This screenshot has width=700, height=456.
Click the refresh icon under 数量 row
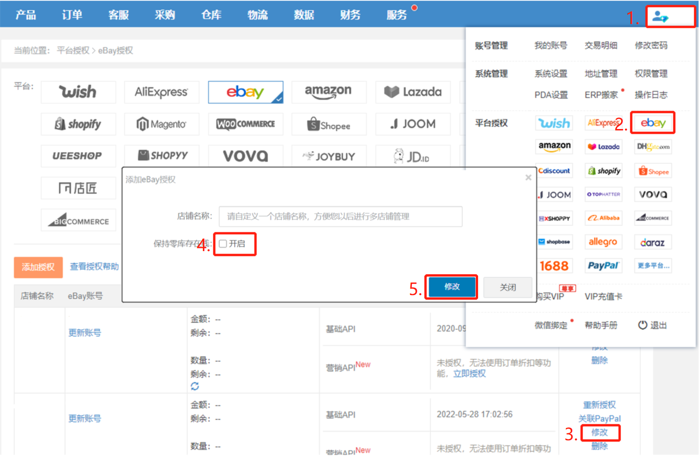(x=195, y=386)
